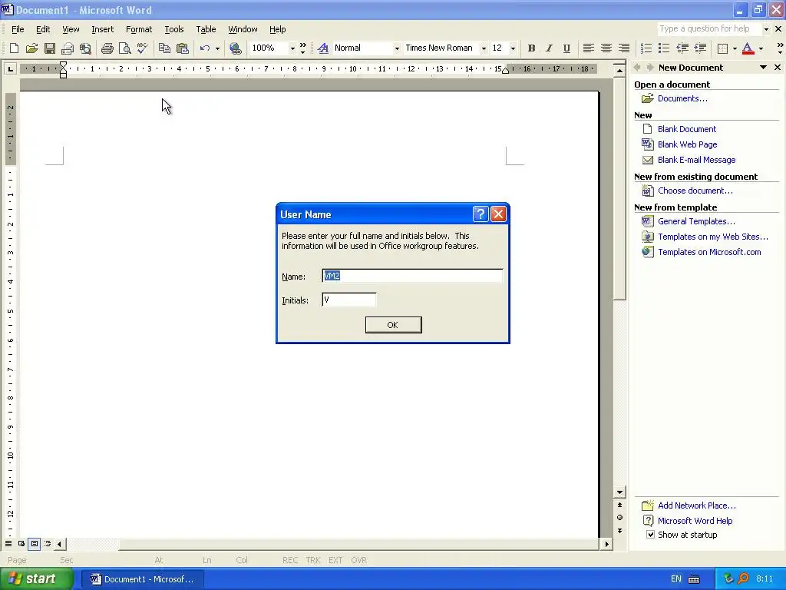786x590 pixels.
Task: Click the Add Network Place icon
Action: coord(648,505)
